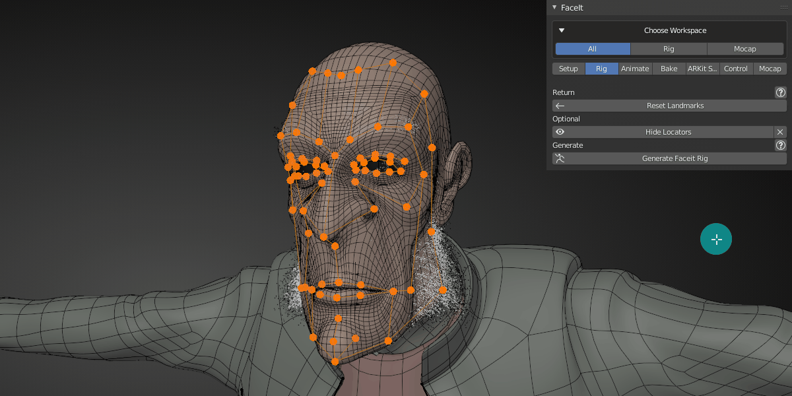Image resolution: width=792 pixels, height=396 pixels.
Task: Open help for the Return section
Action: [780, 92]
